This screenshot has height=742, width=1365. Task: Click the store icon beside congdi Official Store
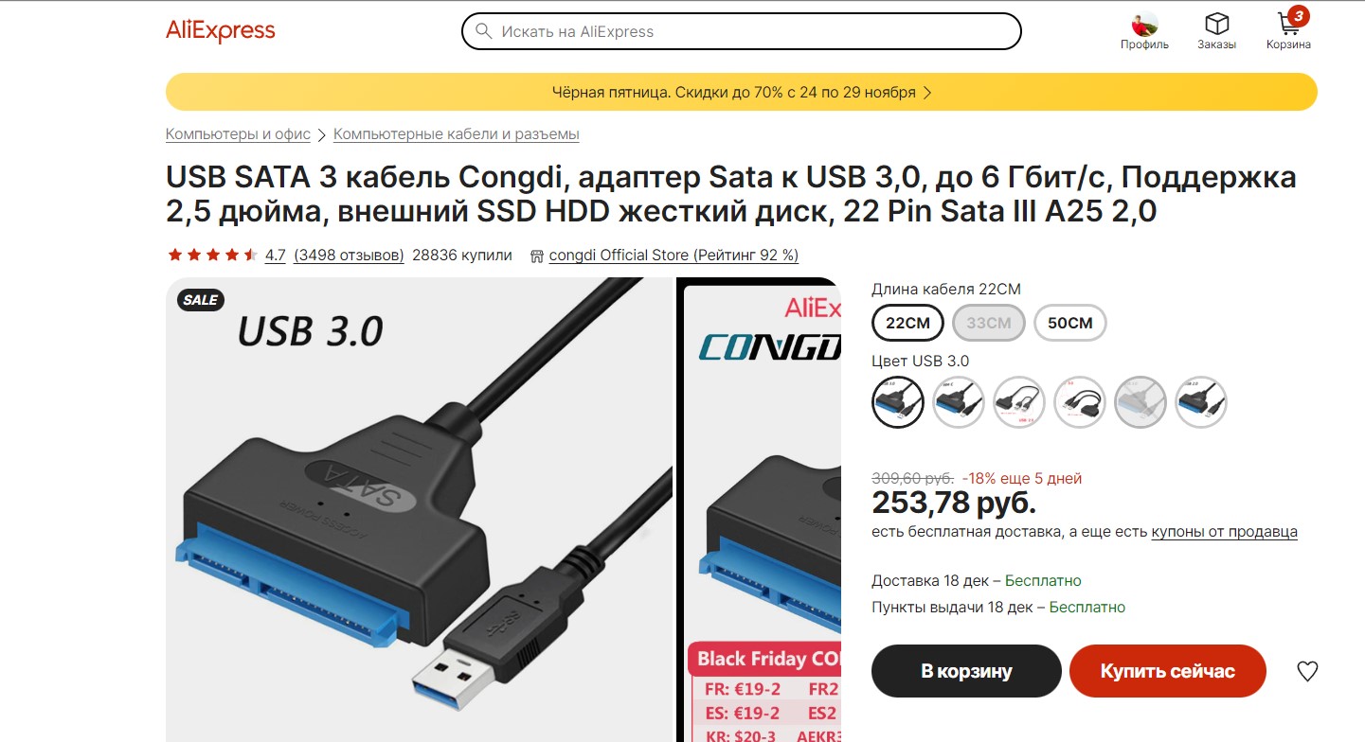(537, 256)
